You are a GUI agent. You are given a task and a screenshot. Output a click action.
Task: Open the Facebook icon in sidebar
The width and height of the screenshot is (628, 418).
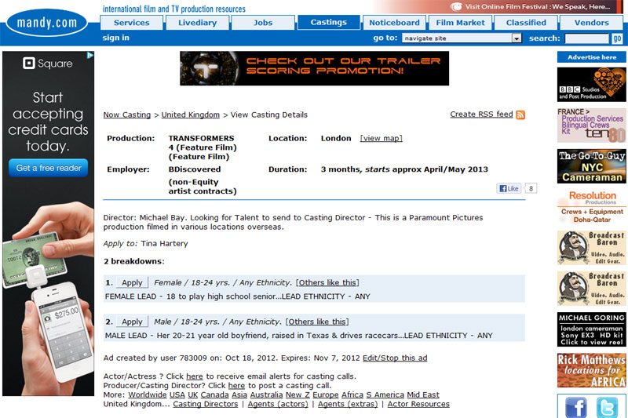pos(575,407)
